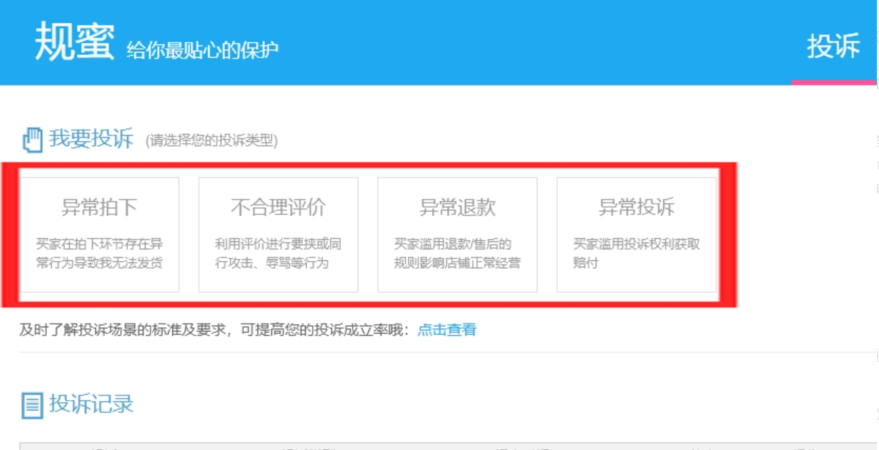Select the 异常退款 complaint type card
The height and width of the screenshot is (450, 879).
coord(457,234)
